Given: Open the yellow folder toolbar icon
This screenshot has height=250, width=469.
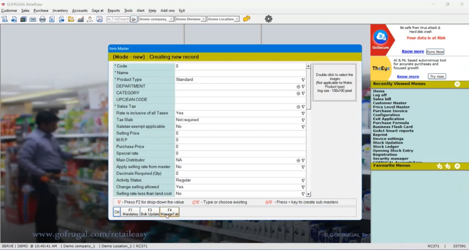Looking at the screenshot, I should click(x=71, y=19).
